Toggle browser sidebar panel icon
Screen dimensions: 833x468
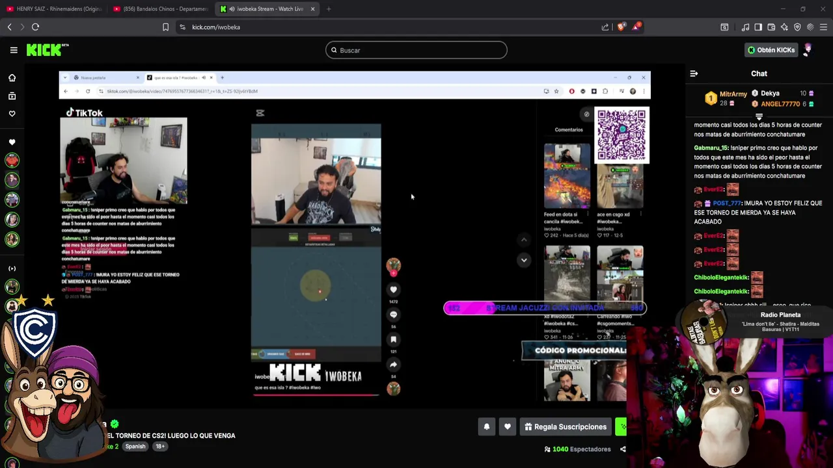click(x=758, y=27)
